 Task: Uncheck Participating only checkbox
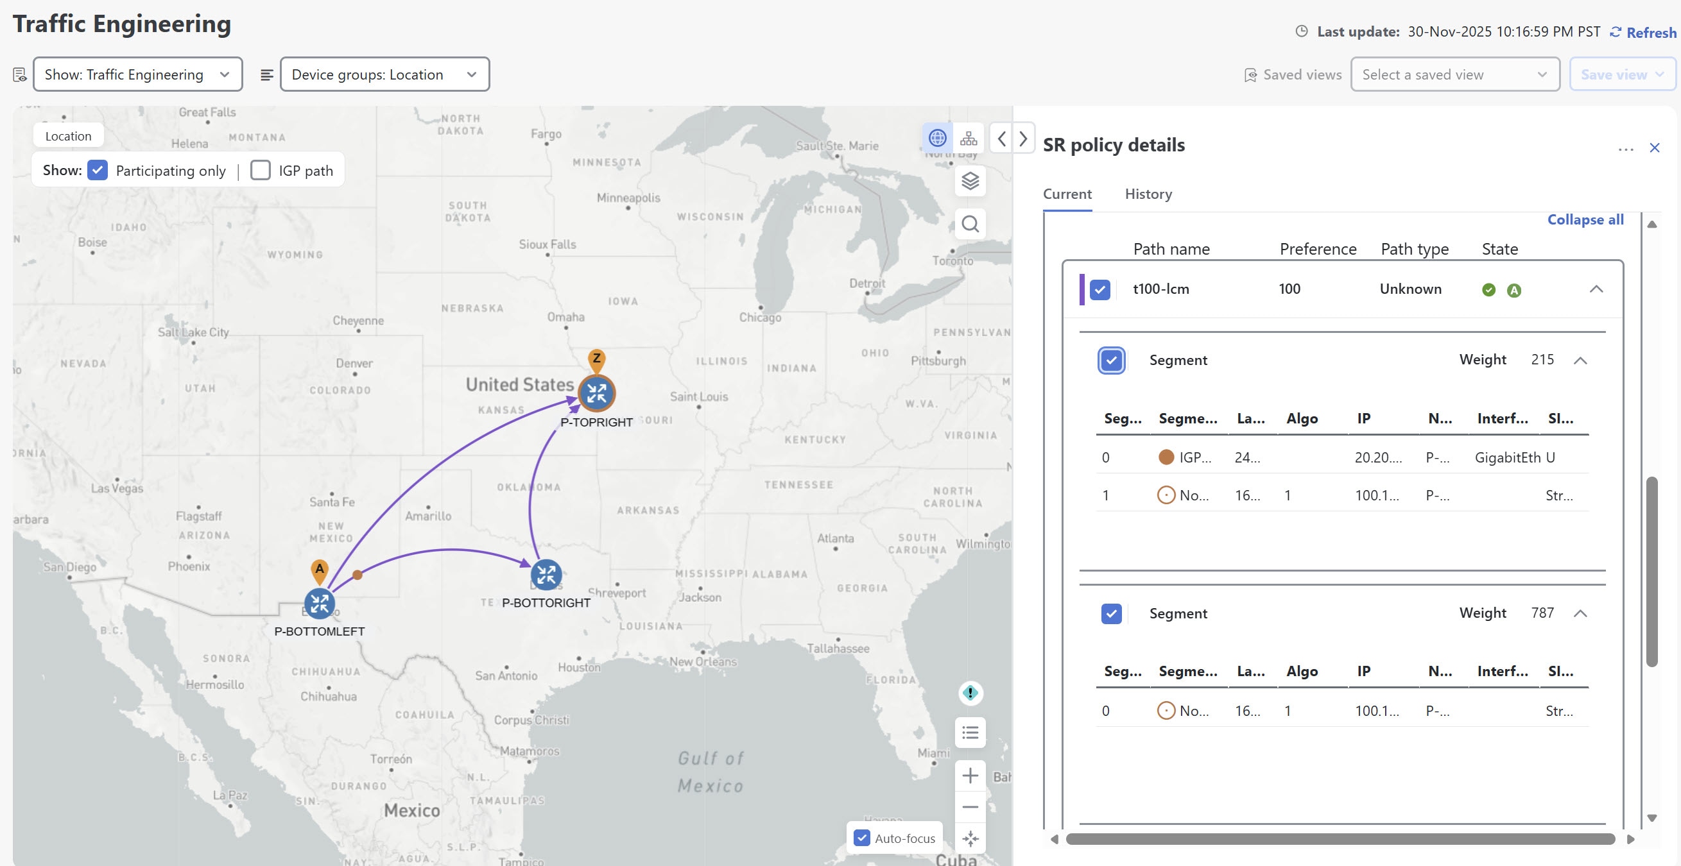tap(97, 170)
